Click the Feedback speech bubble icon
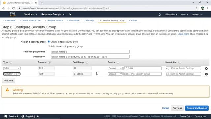This screenshot has width=211, height=119. 6,116
